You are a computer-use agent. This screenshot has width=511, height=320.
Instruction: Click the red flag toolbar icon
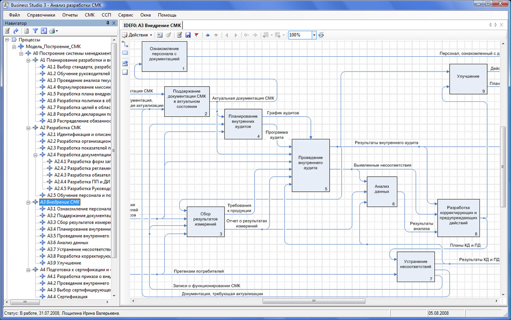point(196,35)
